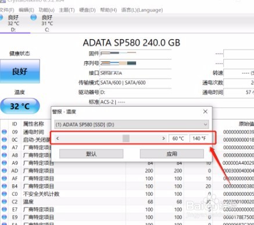Select the 厂商特定项目 name in row AD

pos(38,171)
